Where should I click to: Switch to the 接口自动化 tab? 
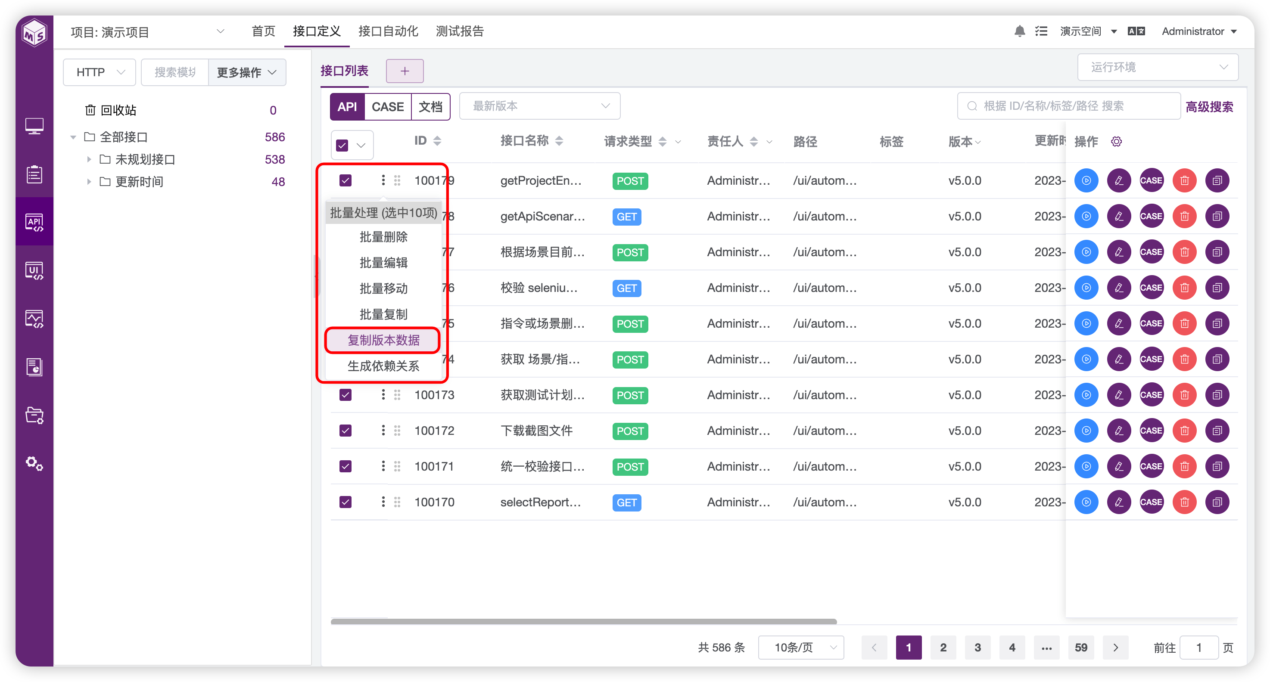click(x=388, y=31)
